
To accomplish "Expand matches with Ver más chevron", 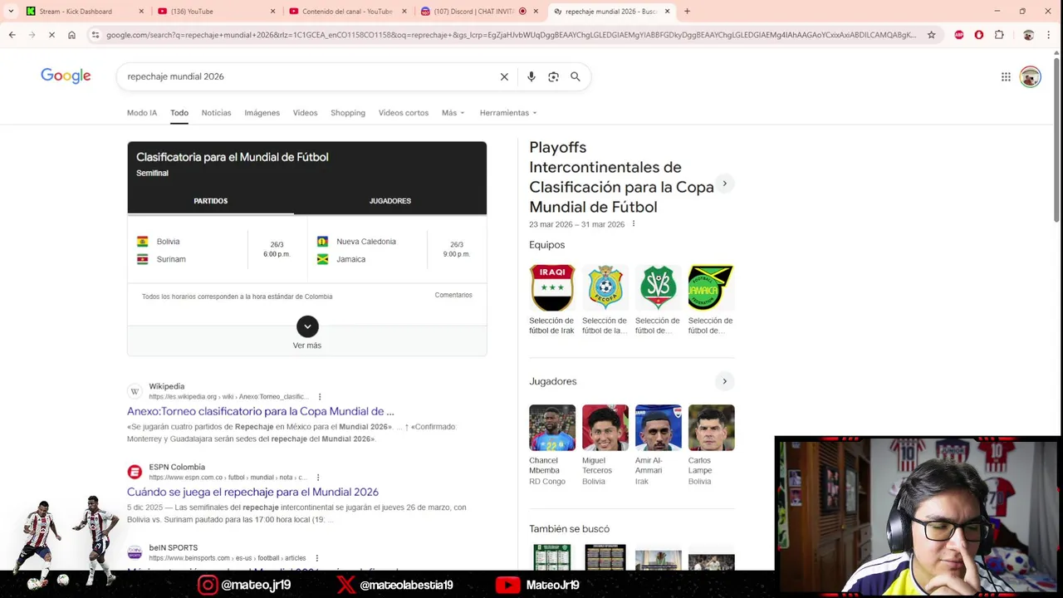I will coord(307,326).
